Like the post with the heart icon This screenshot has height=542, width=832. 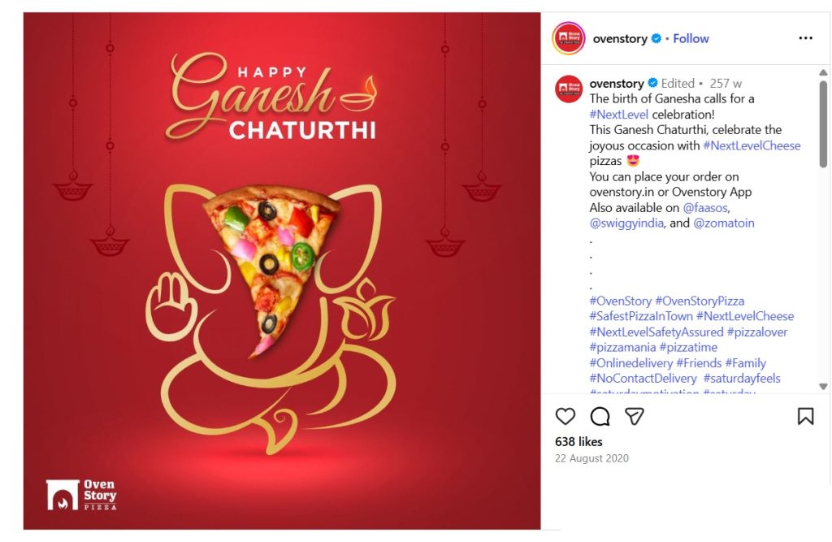pos(565,416)
